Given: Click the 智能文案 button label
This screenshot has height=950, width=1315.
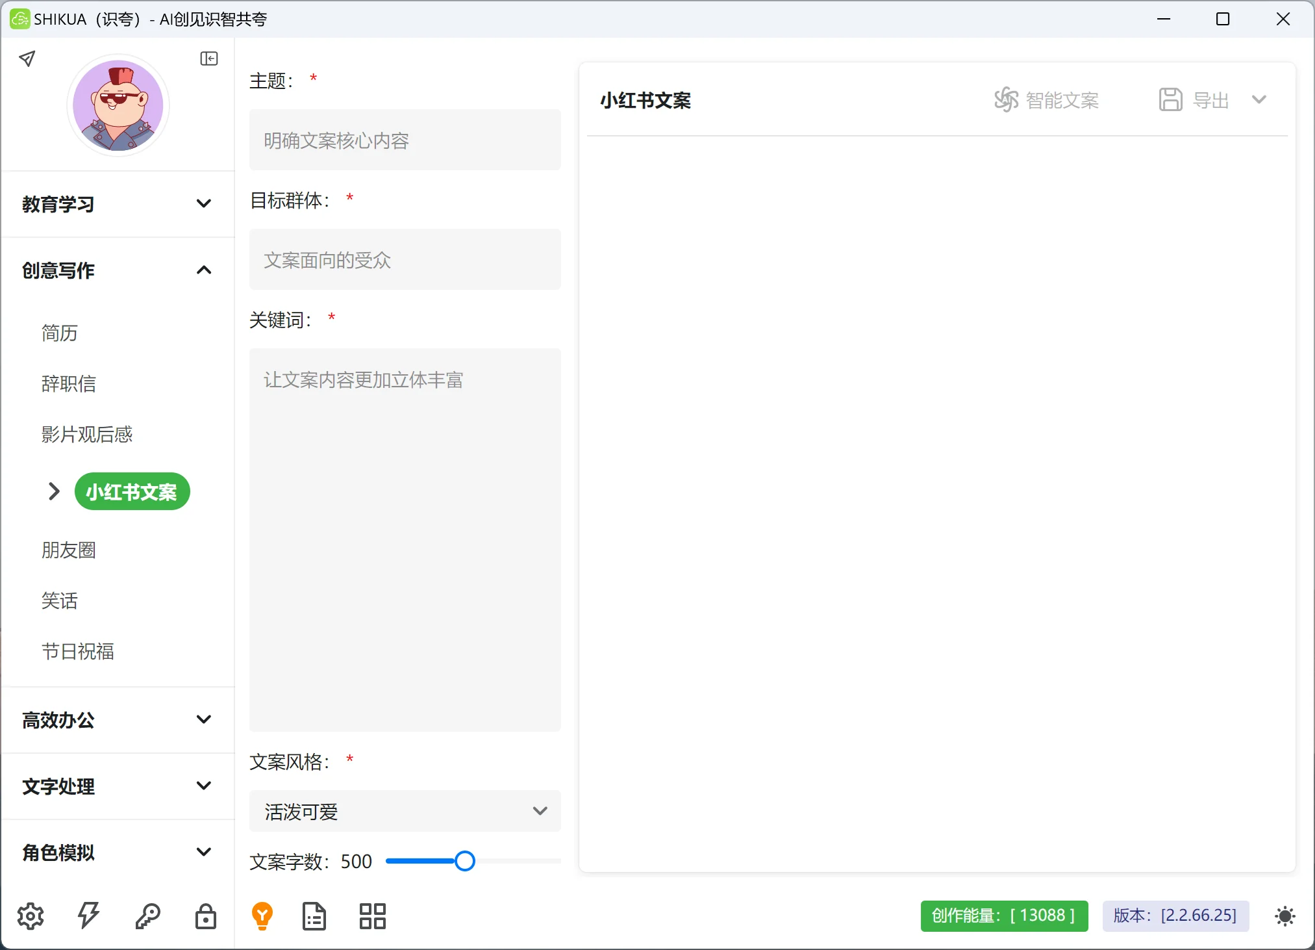Looking at the screenshot, I should coord(1062,100).
